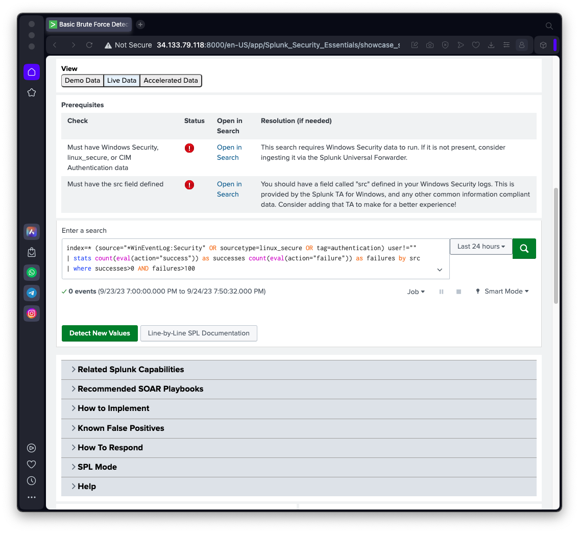The width and height of the screenshot is (579, 533).
Task: Click the send/flow arrow icon in address bar
Action: 461,45
